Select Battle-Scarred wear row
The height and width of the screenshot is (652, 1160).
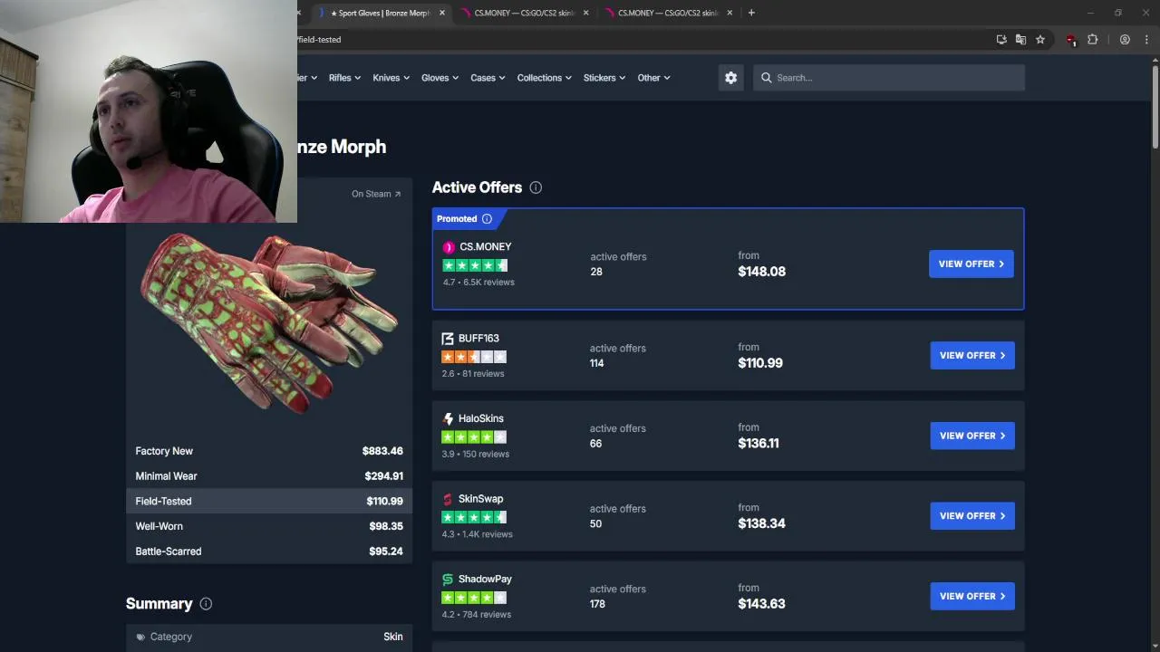pos(269,551)
